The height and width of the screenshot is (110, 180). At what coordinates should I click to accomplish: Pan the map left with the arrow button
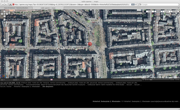(x=2, y=14)
